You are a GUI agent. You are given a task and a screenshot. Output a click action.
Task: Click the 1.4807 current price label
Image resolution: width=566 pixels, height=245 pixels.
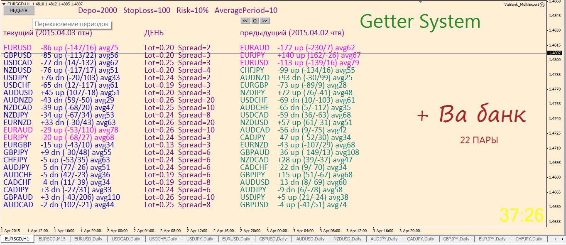coord(555,53)
